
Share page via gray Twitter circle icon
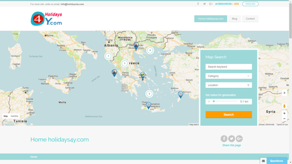[231, 138]
